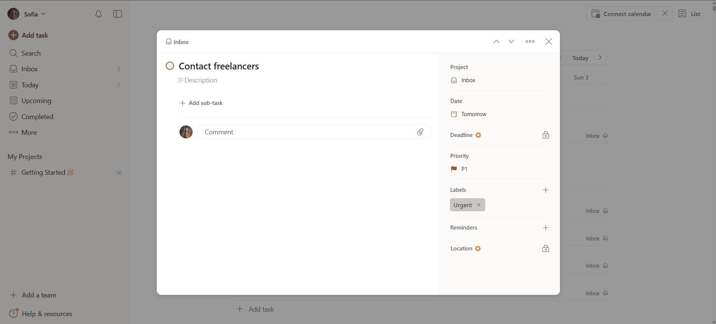Dismiss the Connect calendar banner
The image size is (716, 324).
pyautogui.click(x=665, y=13)
